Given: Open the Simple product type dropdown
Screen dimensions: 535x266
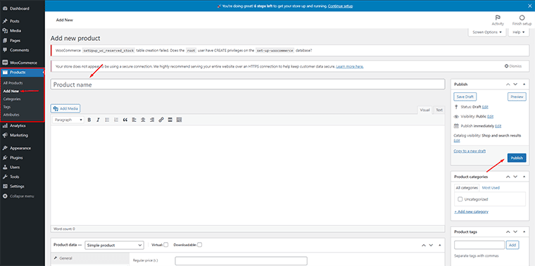Looking at the screenshot, I should point(114,245).
